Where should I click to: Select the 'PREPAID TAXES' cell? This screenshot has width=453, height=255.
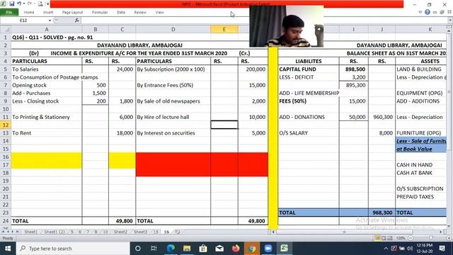click(421, 197)
